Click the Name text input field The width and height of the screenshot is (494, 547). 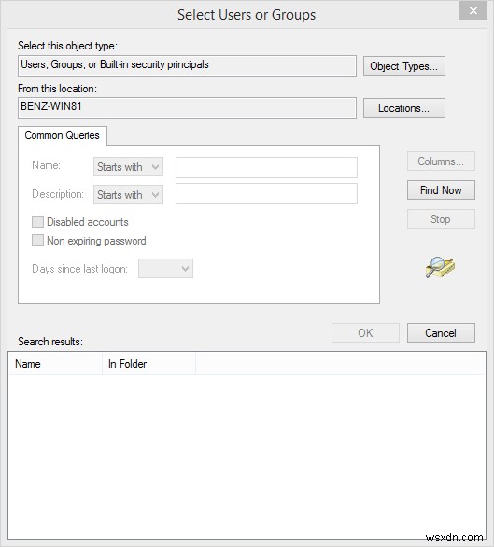pyautogui.click(x=266, y=167)
